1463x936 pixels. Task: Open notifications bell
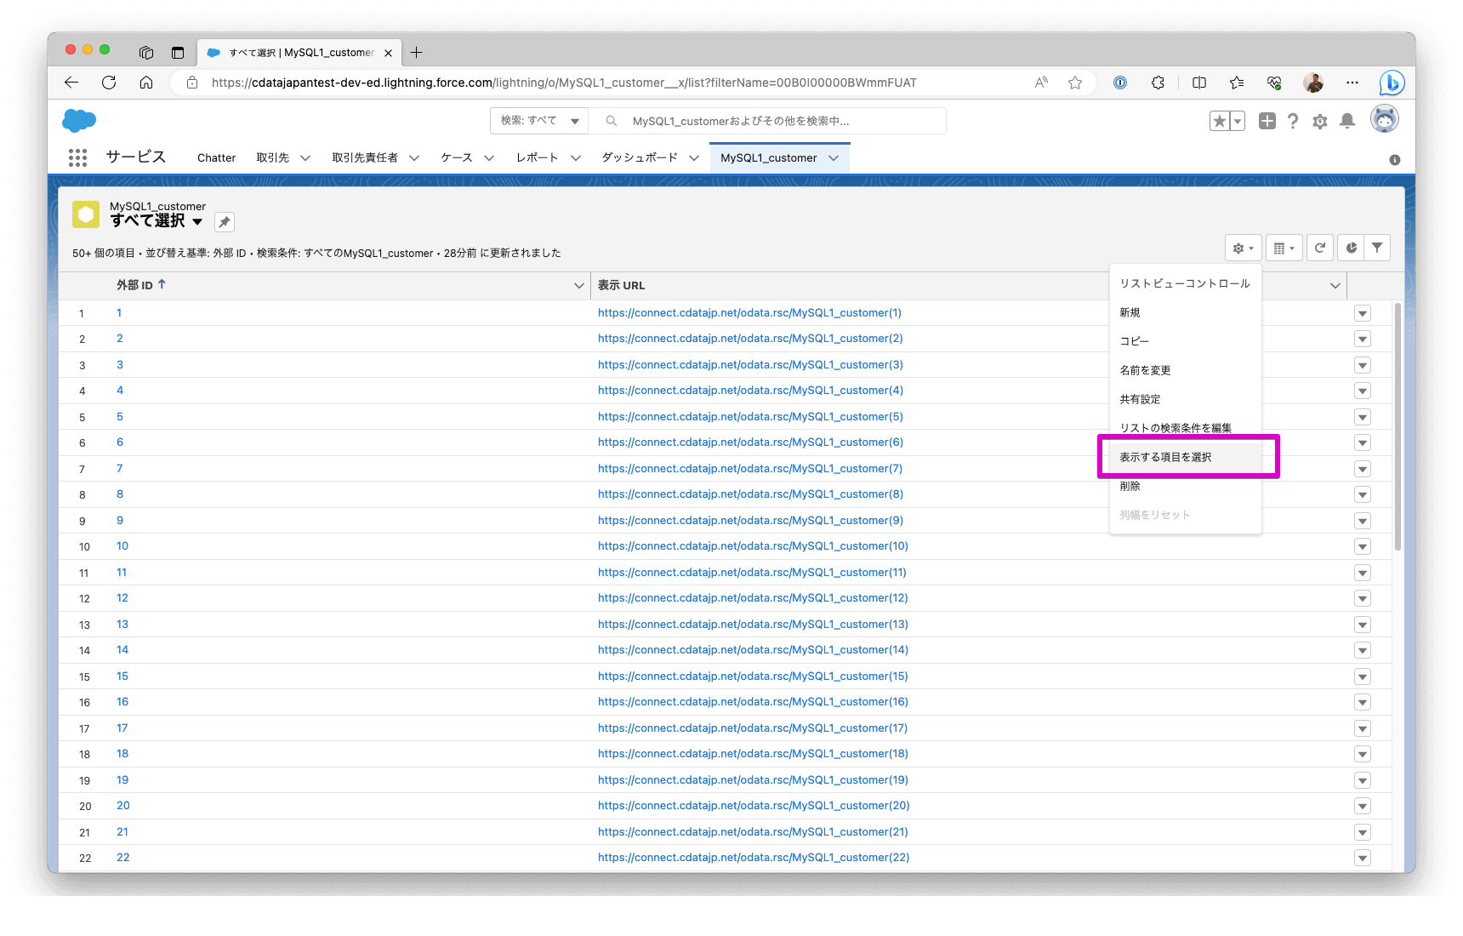click(1346, 121)
